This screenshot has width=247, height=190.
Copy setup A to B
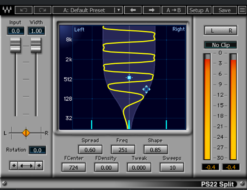click(x=174, y=10)
